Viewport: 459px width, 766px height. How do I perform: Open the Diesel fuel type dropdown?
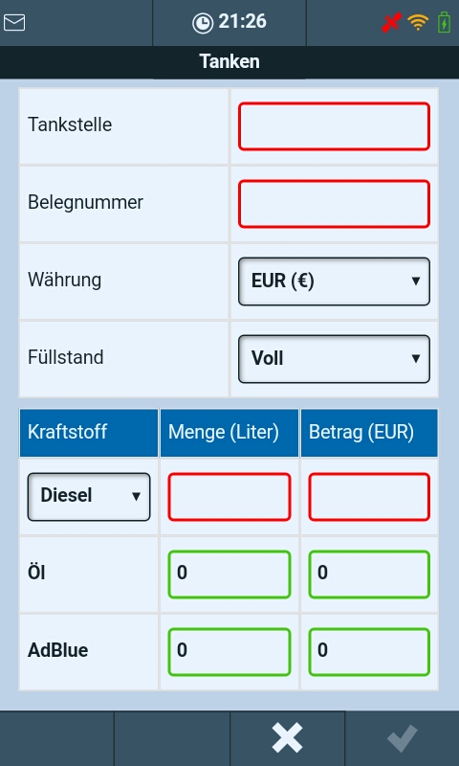click(89, 496)
